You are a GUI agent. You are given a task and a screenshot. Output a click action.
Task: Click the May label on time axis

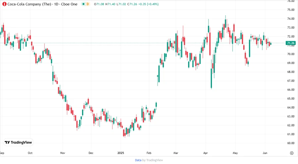coord(235,153)
